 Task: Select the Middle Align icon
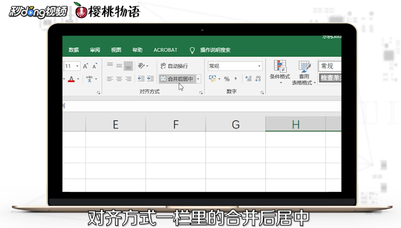[119, 66]
